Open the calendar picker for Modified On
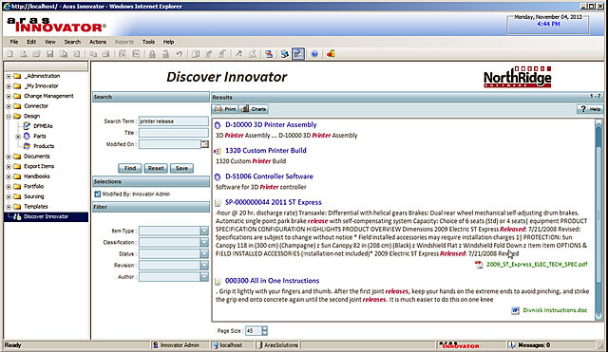Image resolution: width=608 pixels, height=352 pixels. pos(204,144)
